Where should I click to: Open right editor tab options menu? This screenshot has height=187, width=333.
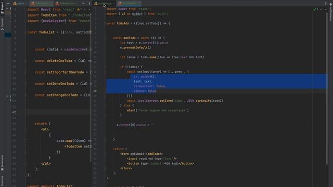tap(326, 4)
